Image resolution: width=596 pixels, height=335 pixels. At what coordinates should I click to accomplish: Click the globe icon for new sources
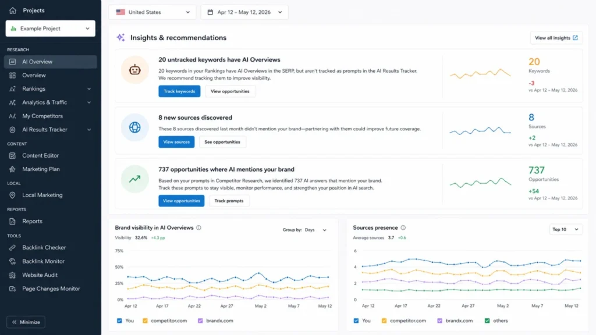pyautogui.click(x=135, y=127)
